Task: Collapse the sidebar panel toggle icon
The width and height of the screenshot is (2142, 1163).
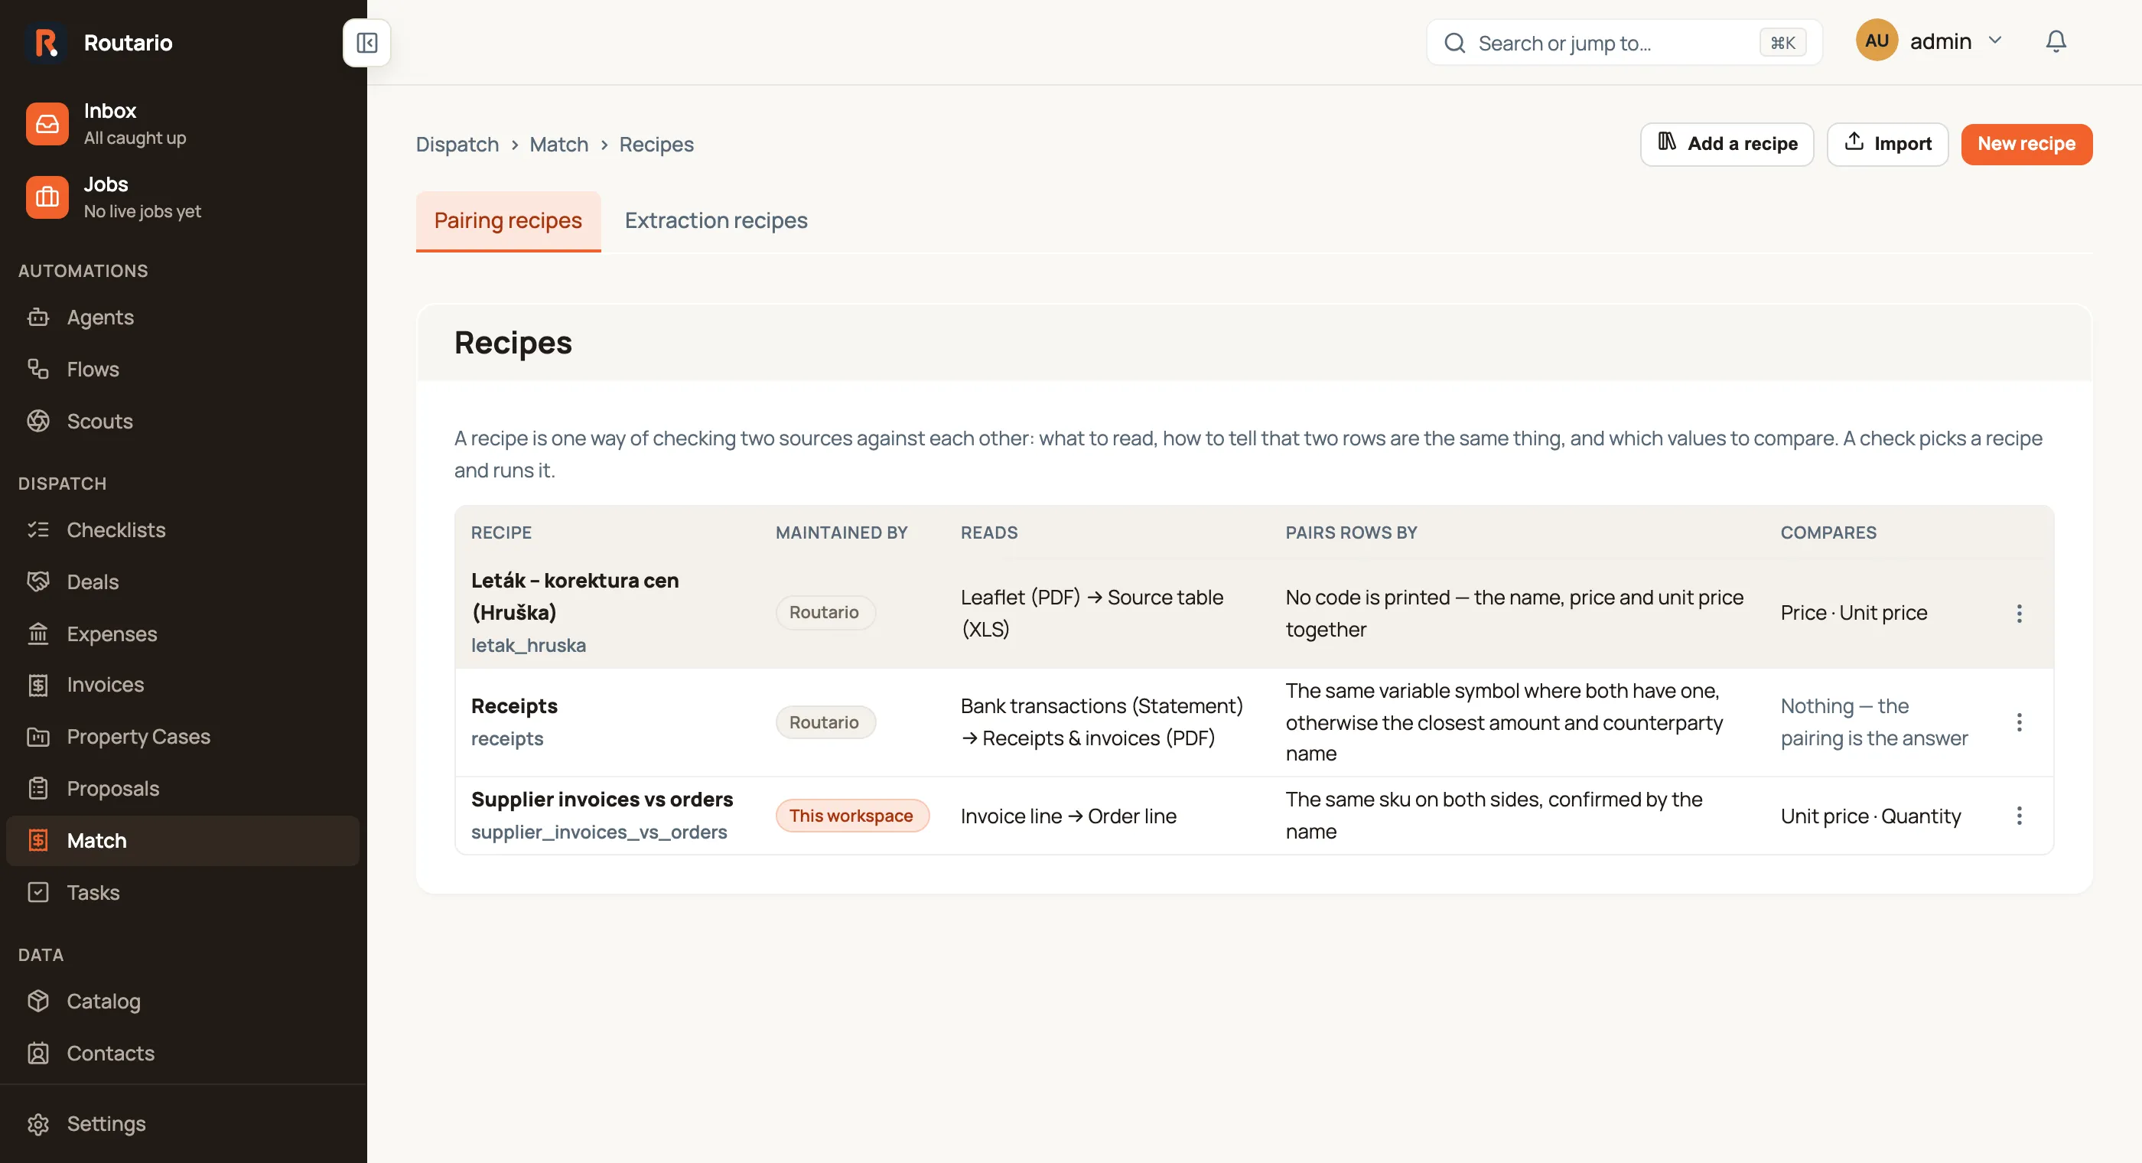Action: coord(366,42)
